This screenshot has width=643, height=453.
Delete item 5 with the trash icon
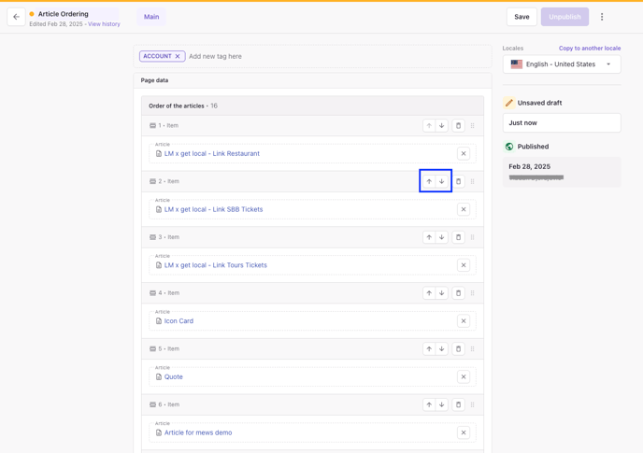(459, 349)
